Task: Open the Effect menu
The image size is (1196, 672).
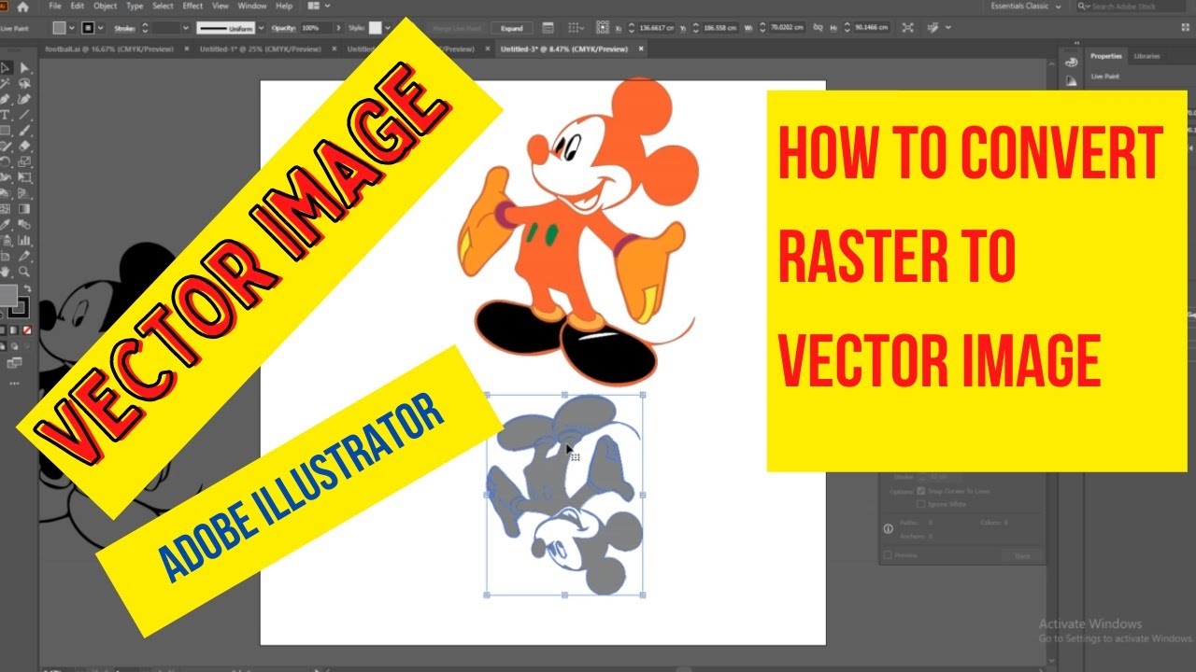Action: pos(192,7)
